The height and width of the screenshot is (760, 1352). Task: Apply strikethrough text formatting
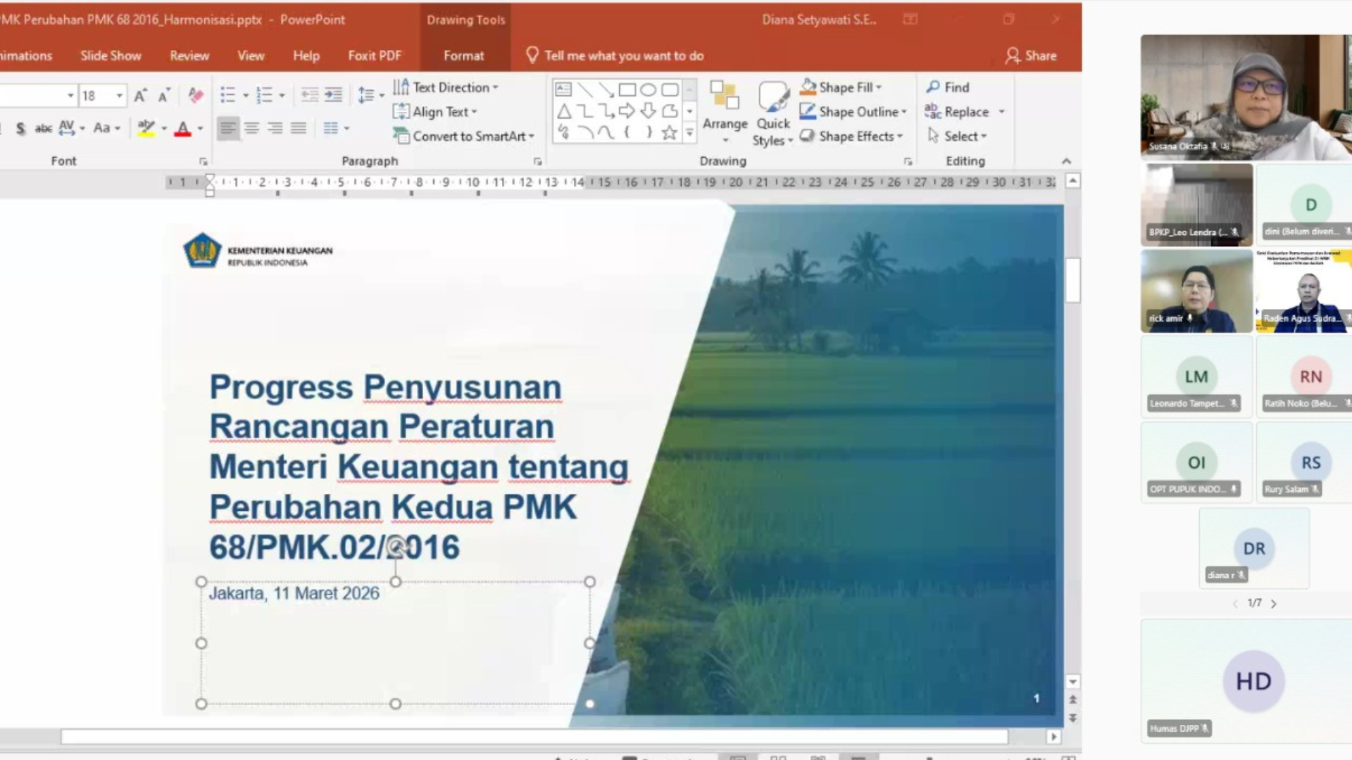43,128
